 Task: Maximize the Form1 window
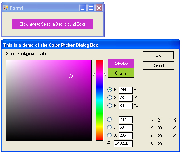point(91,8)
